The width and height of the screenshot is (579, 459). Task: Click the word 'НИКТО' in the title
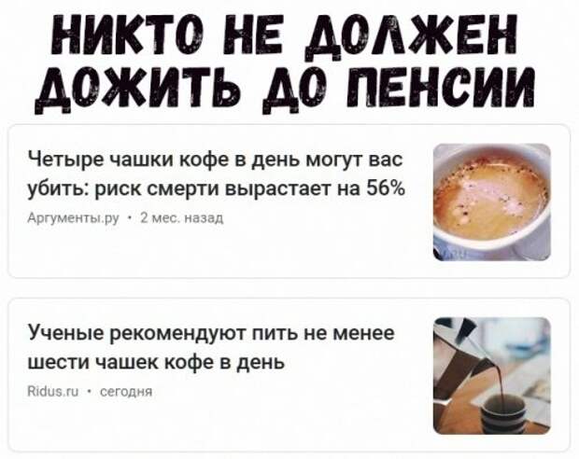point(128,36)
